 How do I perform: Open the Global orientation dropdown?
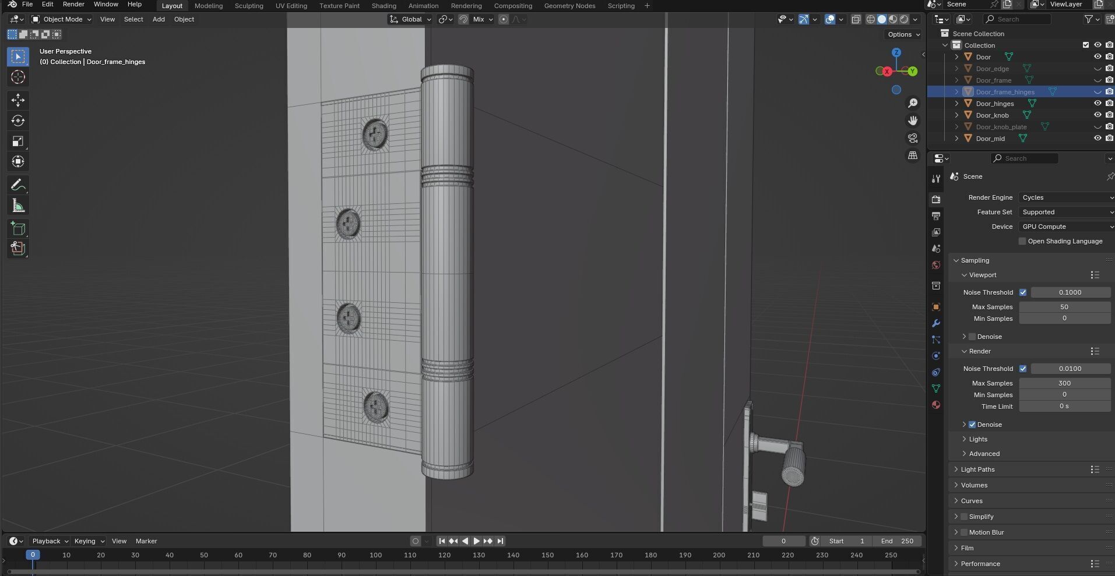411,19
